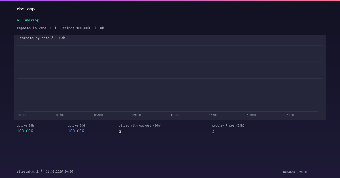Click the 00:00 time axis label
This screenshot has width=340, height=178.
pos(22,115)
